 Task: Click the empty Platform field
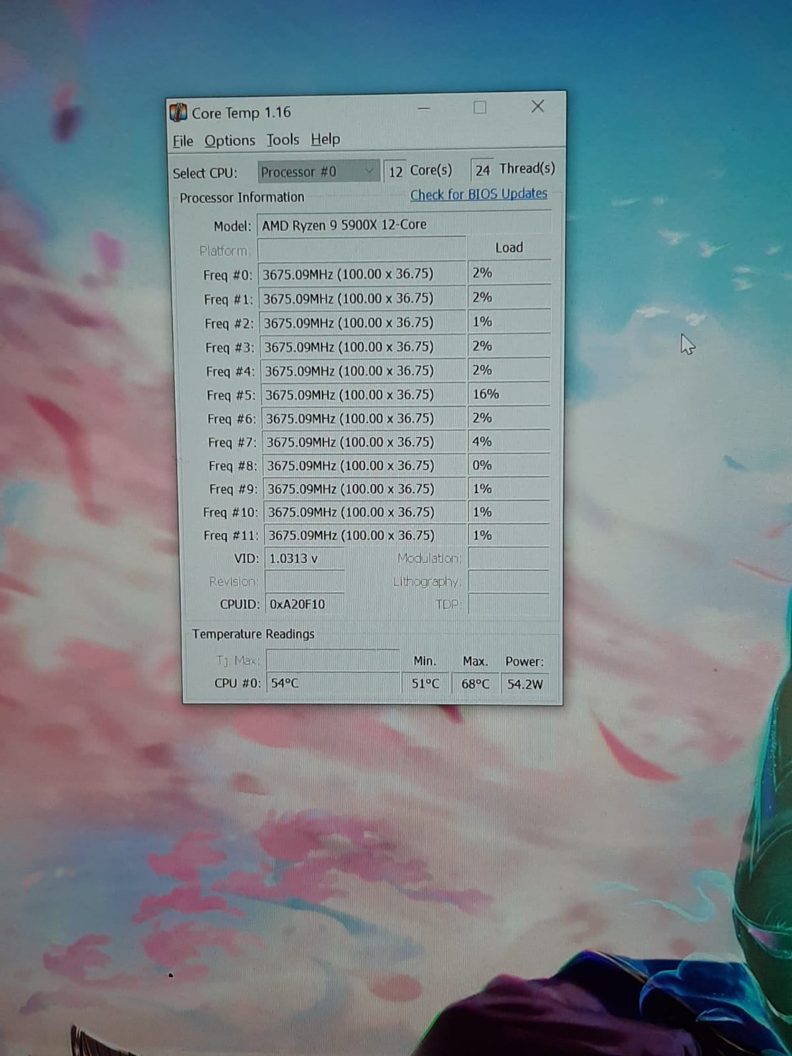[x=362, y=249]
